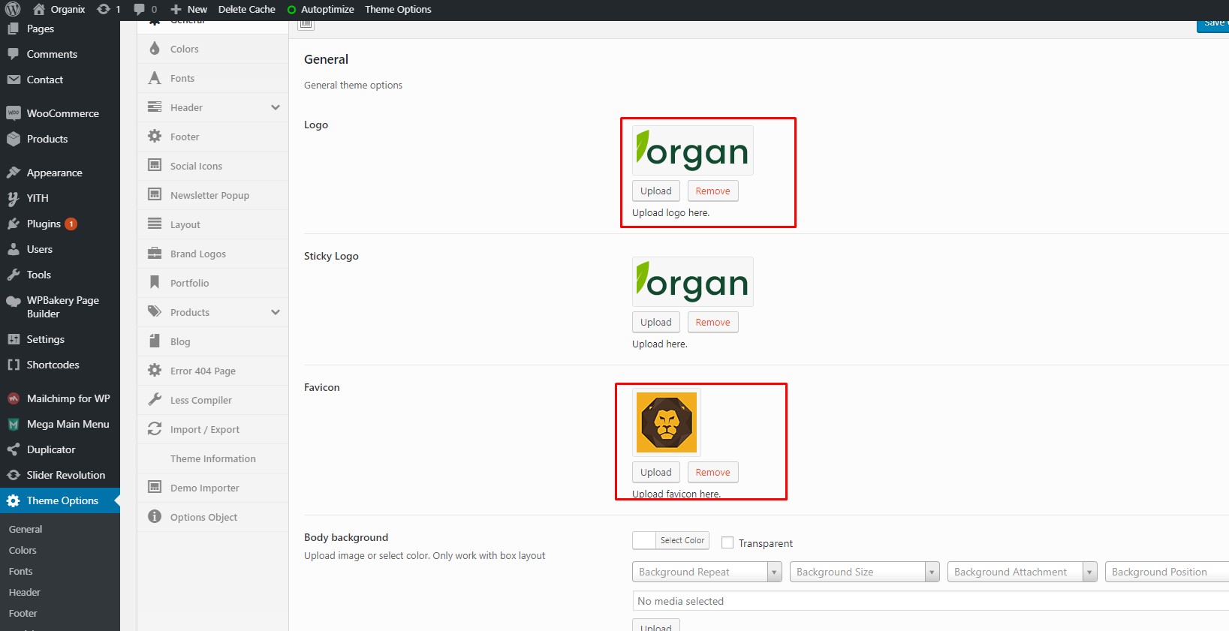Open the Background Size dropdown

point(865,572)
